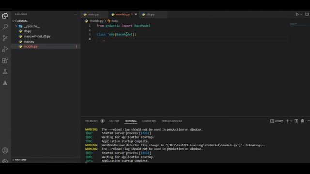This screenshot has height=174, width=310.
Task: Open run options dropdown next to play button
Action: coord(301,14)
